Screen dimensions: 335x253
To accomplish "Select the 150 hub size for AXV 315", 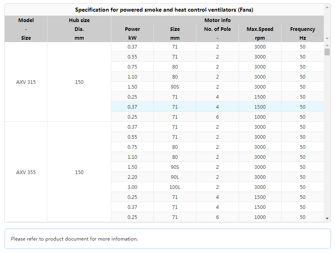I will pos(79,82).
